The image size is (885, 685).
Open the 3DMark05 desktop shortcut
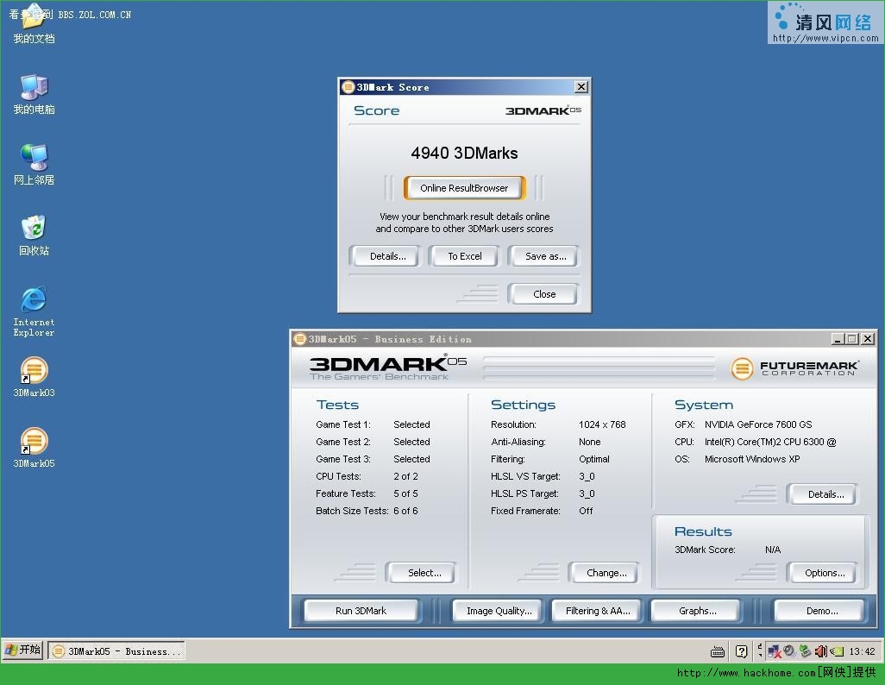[x=34, y=447]
